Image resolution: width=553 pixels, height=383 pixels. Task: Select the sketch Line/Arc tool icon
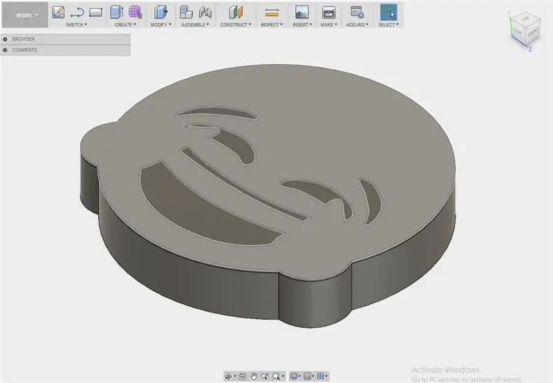(77, 12)
